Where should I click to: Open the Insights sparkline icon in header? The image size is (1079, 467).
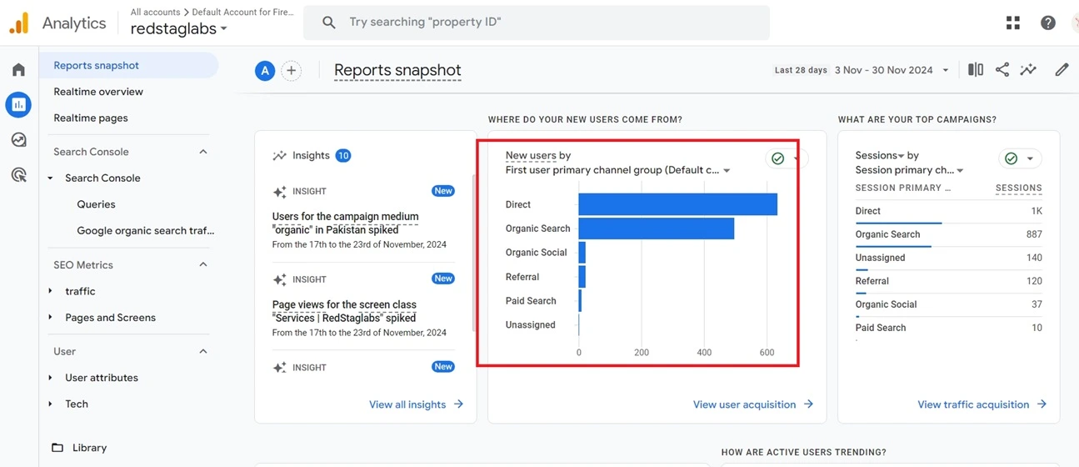[1029, 70]
